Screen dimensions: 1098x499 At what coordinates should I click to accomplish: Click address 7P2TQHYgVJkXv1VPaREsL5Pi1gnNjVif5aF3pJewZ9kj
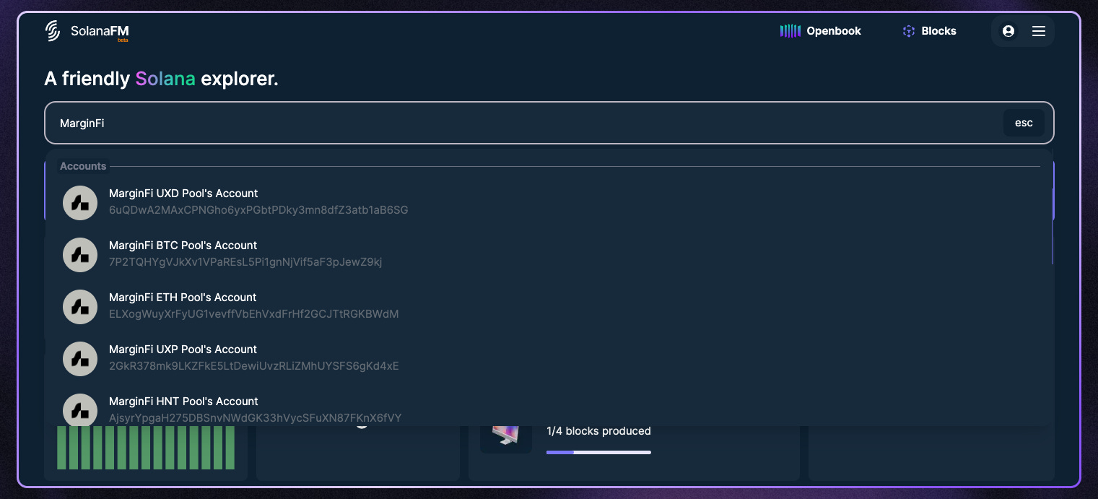pyautogui.click(x=245, y=262)
